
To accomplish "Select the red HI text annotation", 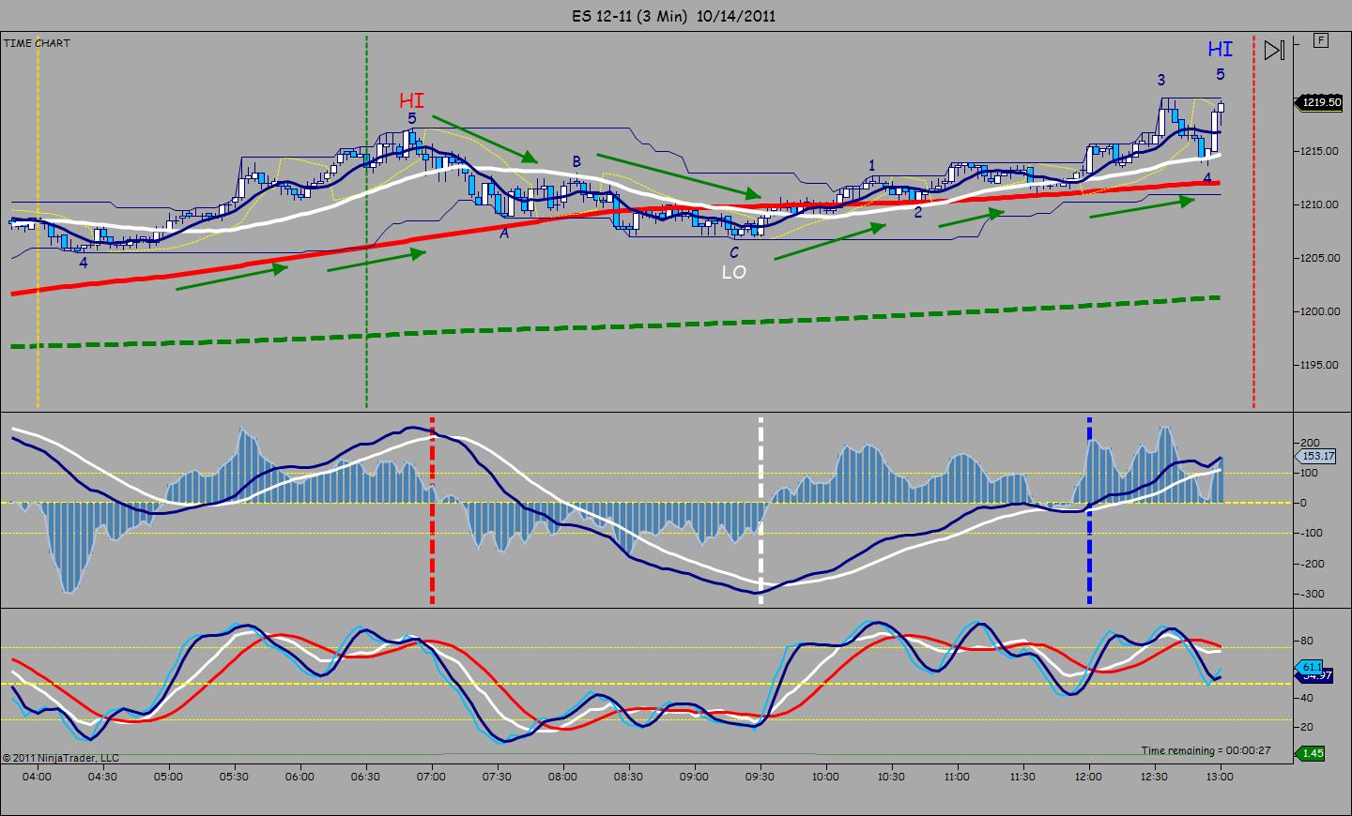I will click(411, 100).
